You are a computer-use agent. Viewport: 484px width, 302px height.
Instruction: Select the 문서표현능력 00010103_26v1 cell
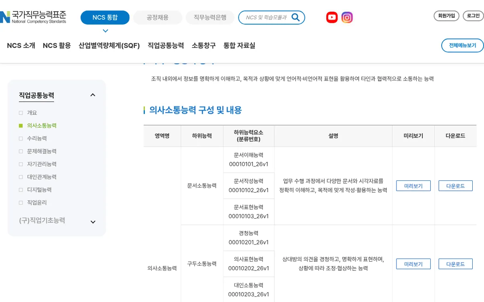click(x=249, y=212)
